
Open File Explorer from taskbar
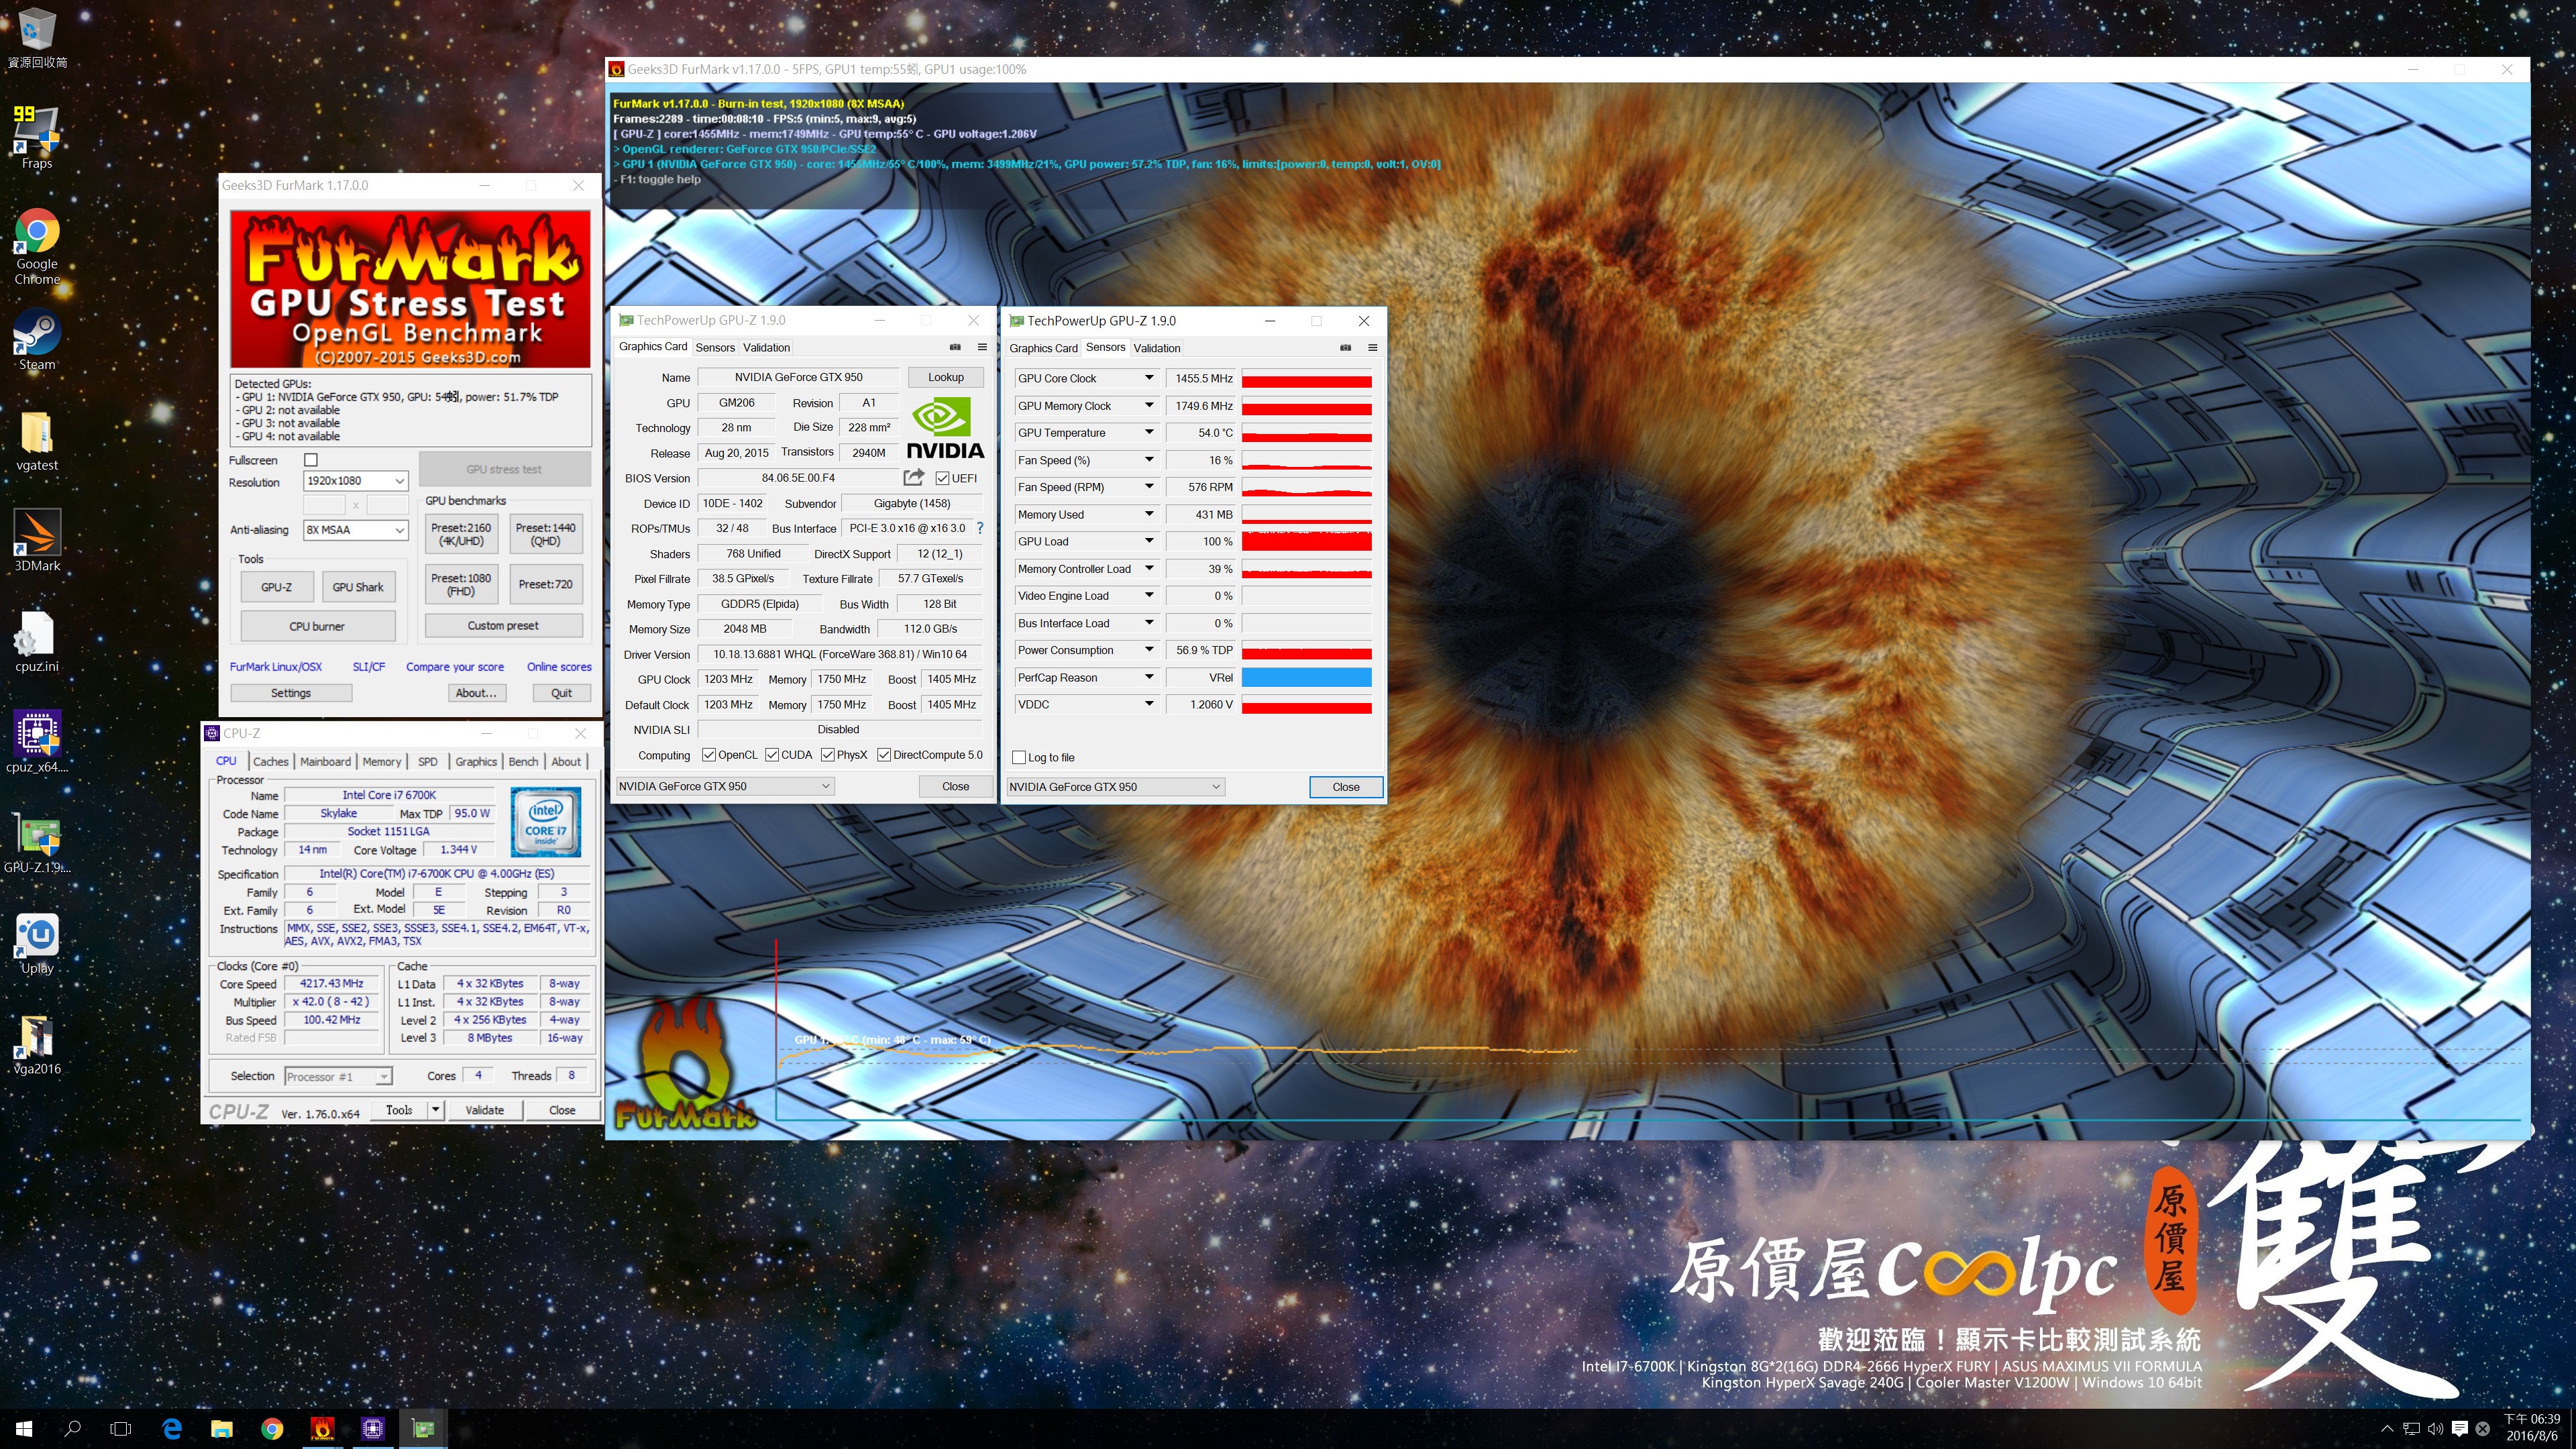click(x=222, y=1429)
